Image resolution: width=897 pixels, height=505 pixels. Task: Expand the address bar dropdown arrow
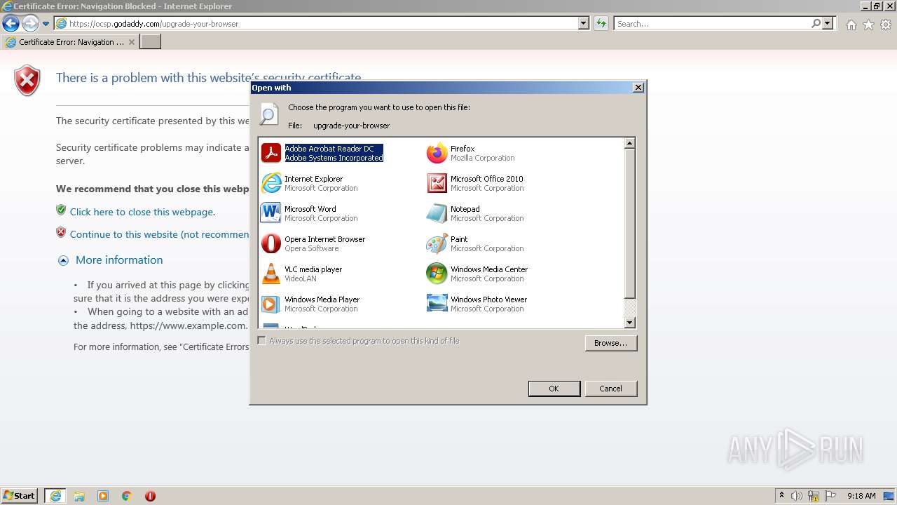point(584,23)
